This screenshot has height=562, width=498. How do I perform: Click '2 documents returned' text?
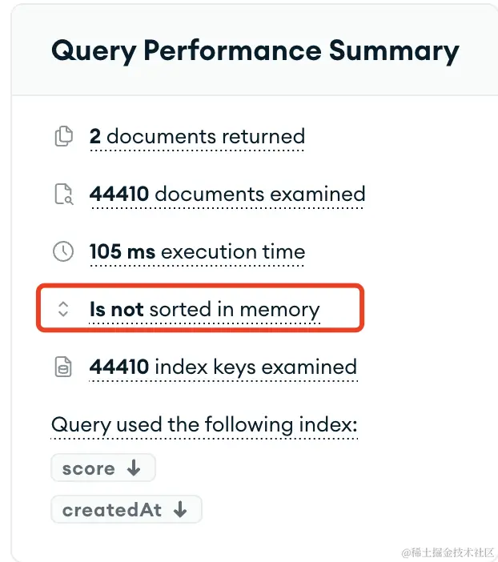coord(197,137)
